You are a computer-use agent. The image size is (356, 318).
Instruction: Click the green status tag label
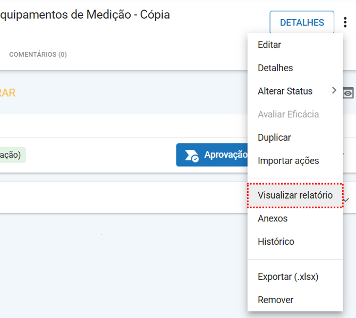[x=12, y=154]
